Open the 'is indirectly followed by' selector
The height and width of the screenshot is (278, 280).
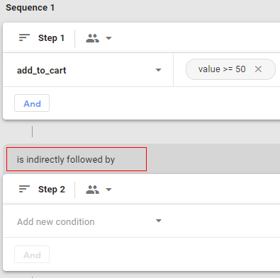coord(77,159)
